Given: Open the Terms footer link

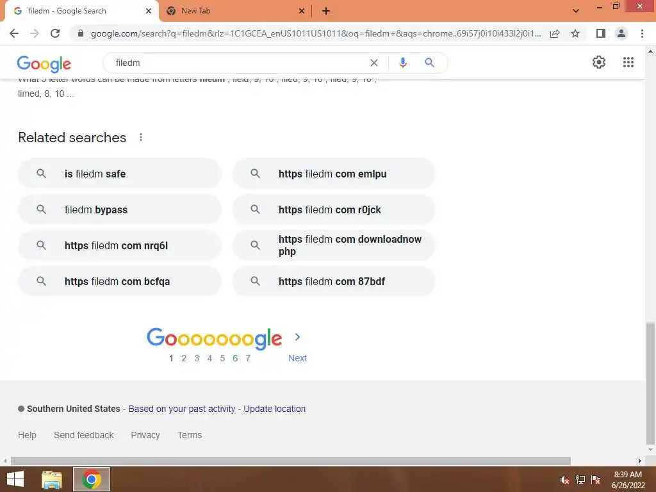Looking at the screenshot, I should tap(190, 435).
